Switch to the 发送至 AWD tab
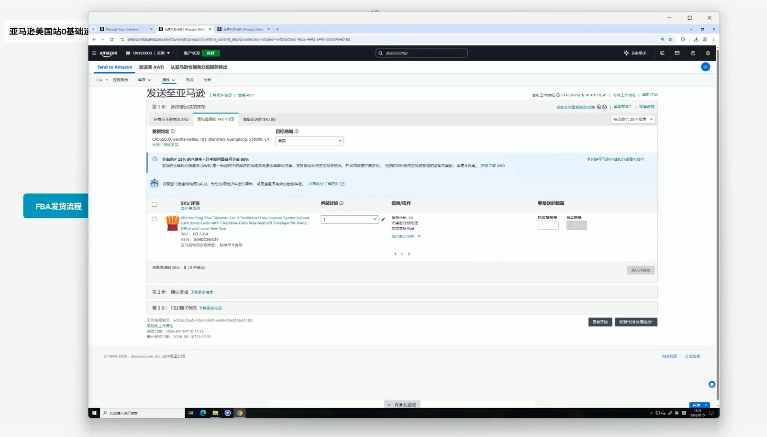 point(151,67)
